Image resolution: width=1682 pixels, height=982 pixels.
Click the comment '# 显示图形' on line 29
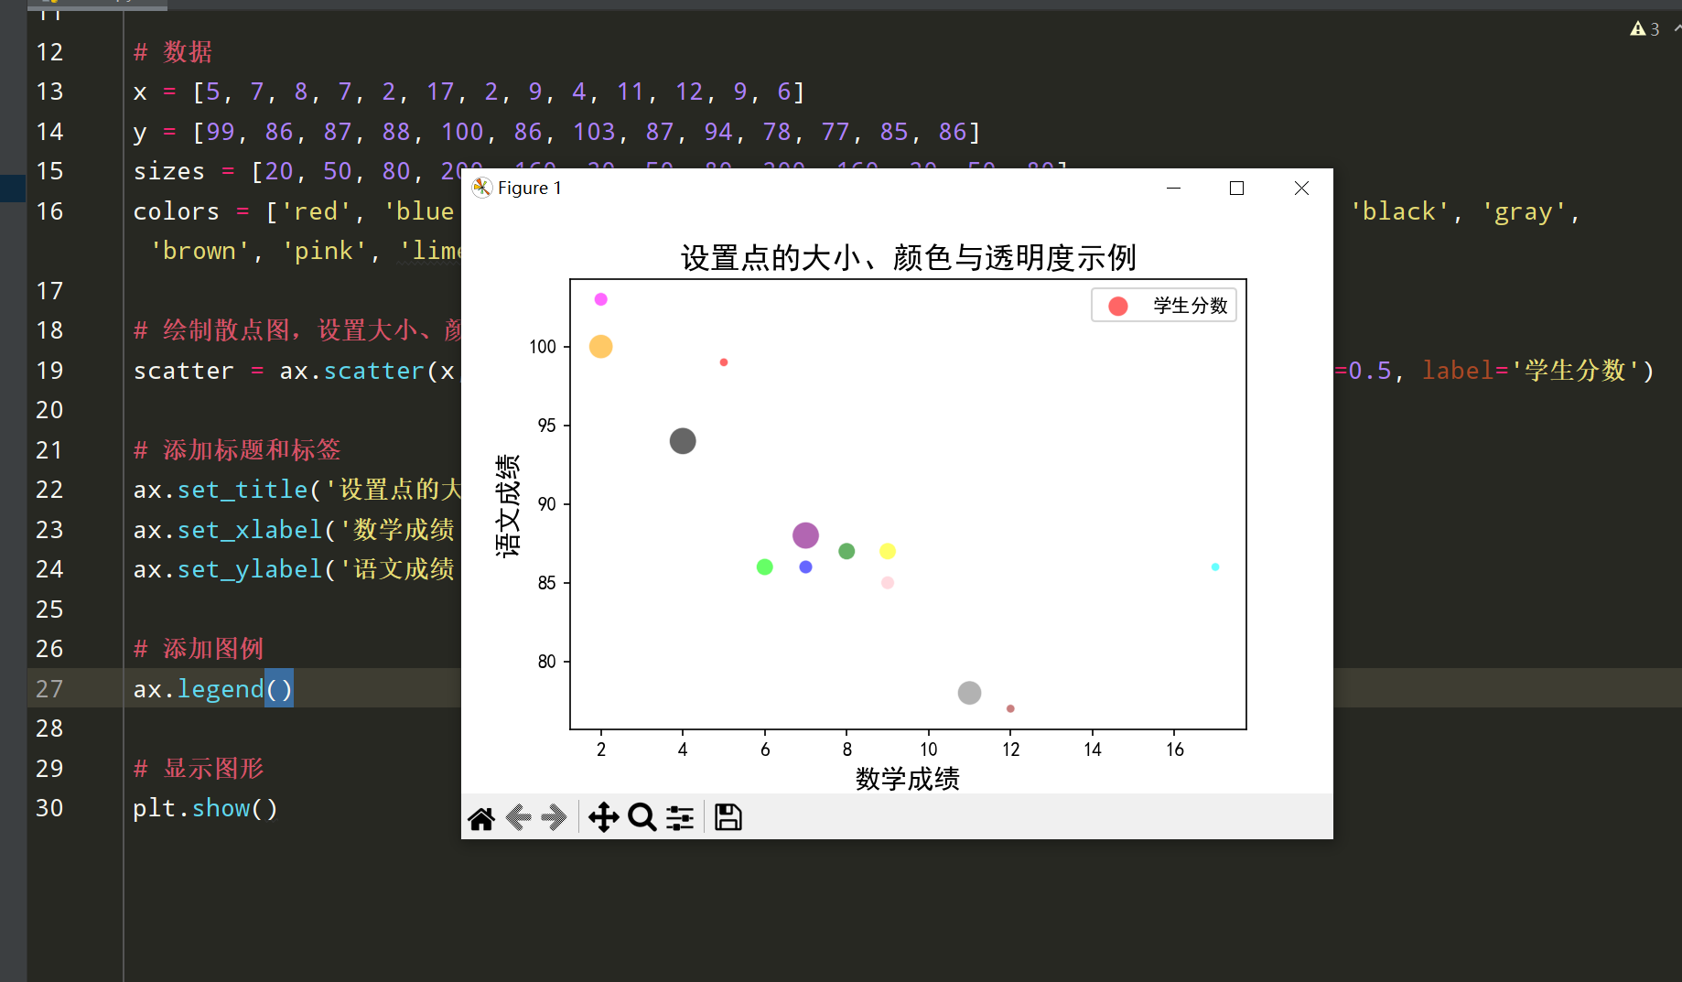pyautogui.click(x=199, y=769)
